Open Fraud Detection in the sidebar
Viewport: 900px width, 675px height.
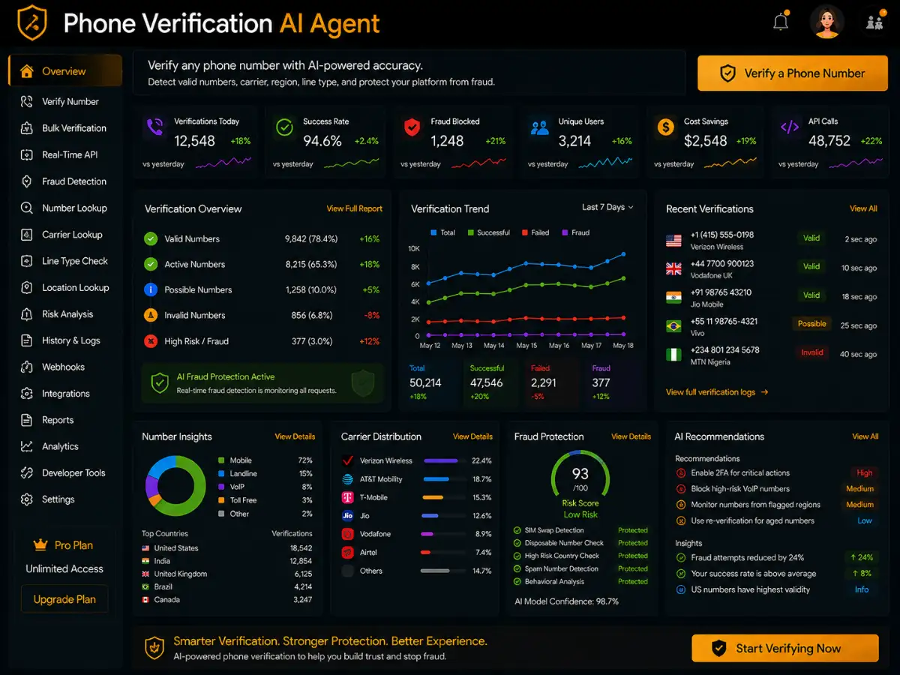[64, 181]
